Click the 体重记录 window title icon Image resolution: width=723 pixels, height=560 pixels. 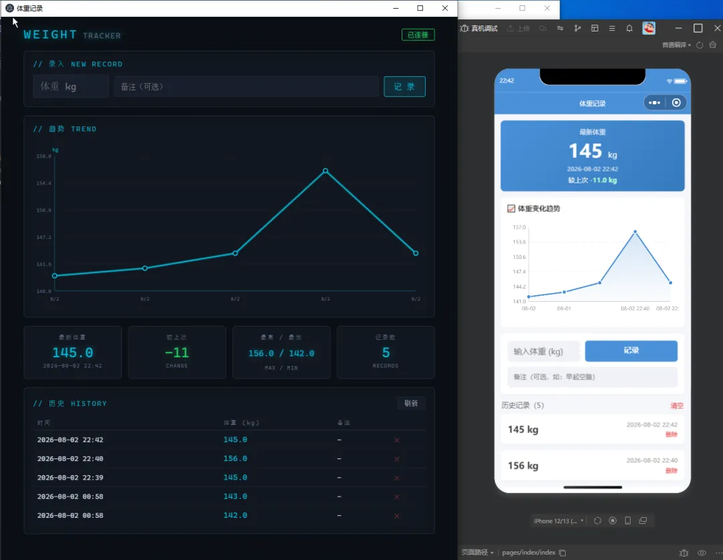click(x=9, y=8)
